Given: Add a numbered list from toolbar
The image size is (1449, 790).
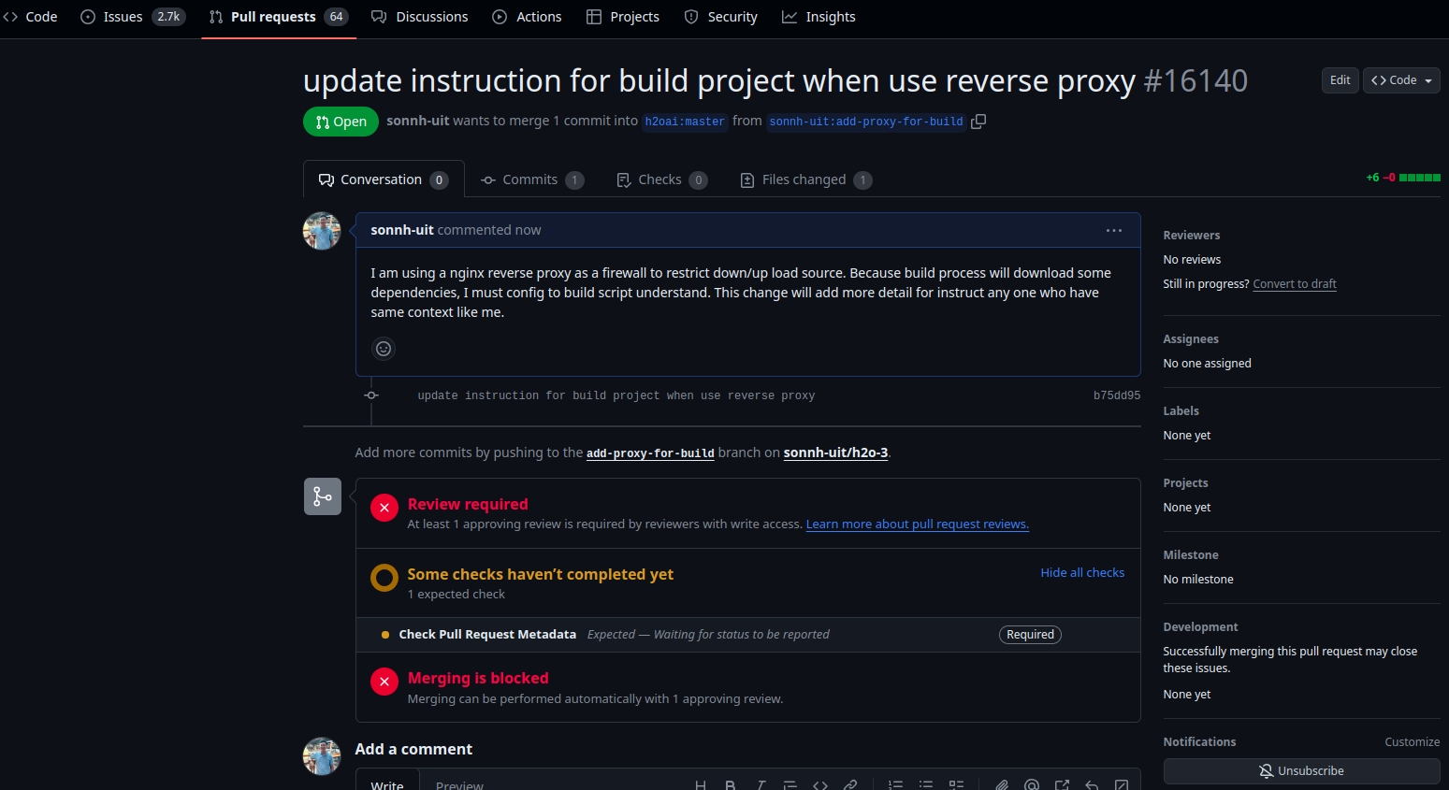Looking at the screenshot, I should [895, 784].
